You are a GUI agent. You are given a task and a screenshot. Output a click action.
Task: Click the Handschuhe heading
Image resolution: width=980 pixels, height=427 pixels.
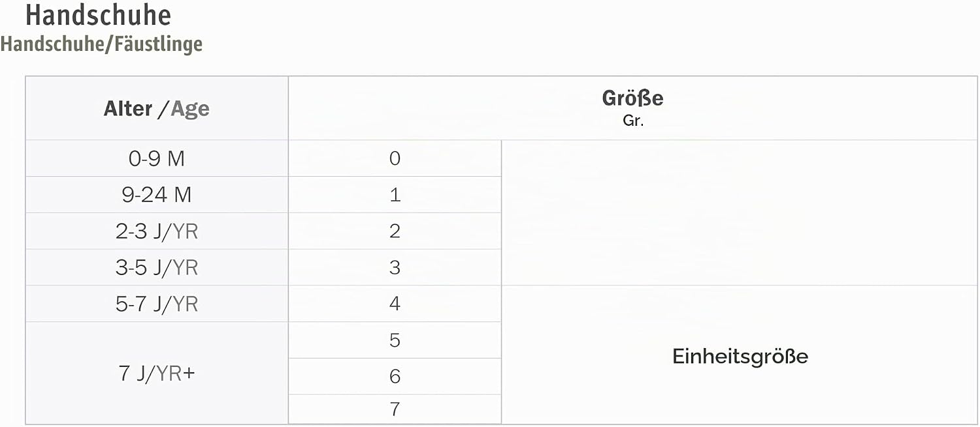(98, 15)
